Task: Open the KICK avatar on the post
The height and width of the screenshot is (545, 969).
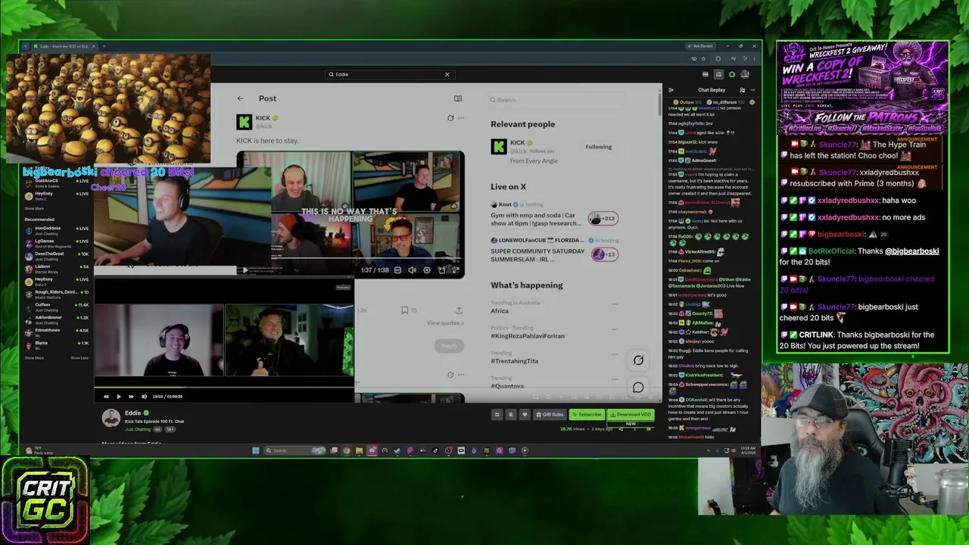Action: [244, 122]
